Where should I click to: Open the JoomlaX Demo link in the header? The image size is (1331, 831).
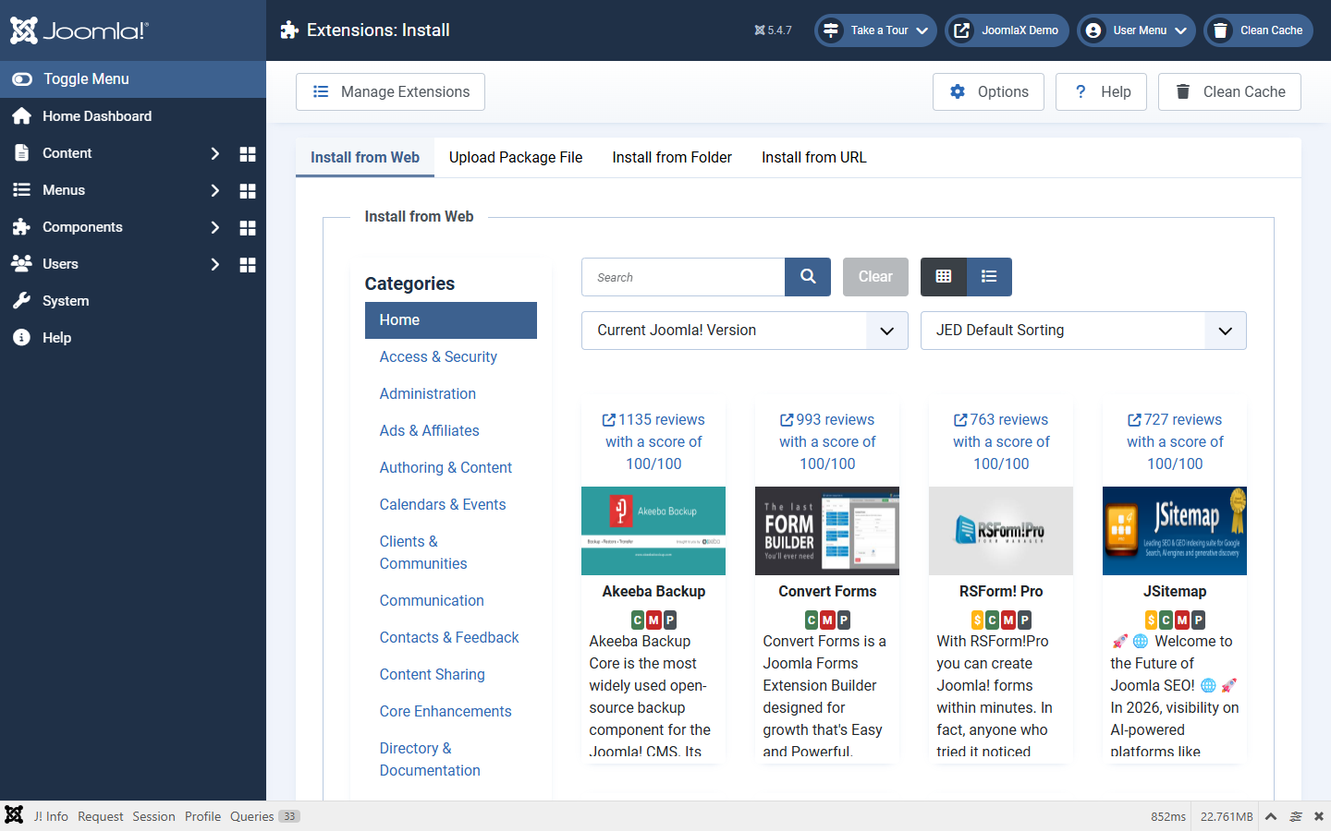point(1007,30)
